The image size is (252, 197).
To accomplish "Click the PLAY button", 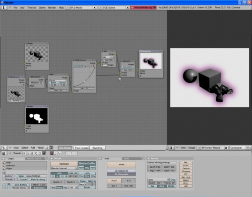I will [x=114, y=181].
